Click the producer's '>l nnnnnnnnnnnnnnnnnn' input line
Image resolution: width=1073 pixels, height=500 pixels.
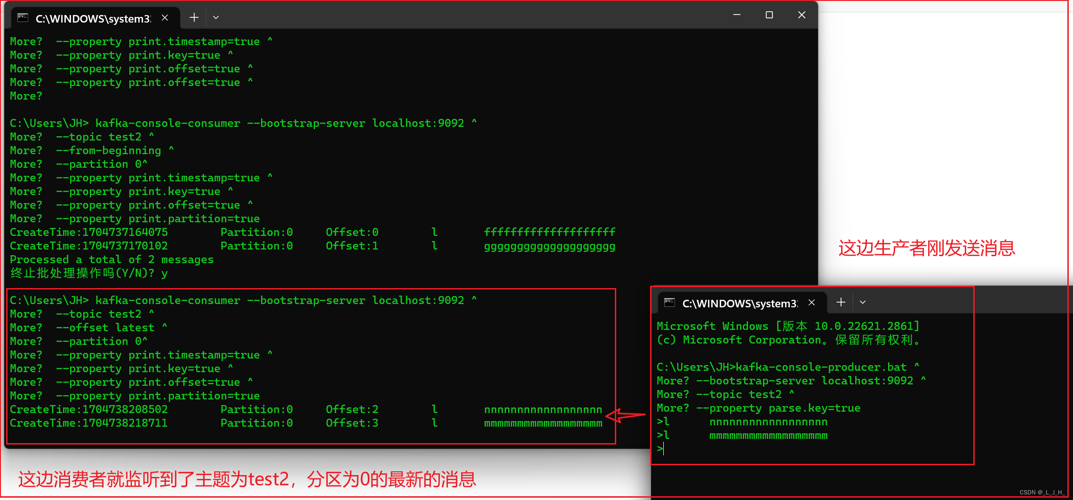742,422
